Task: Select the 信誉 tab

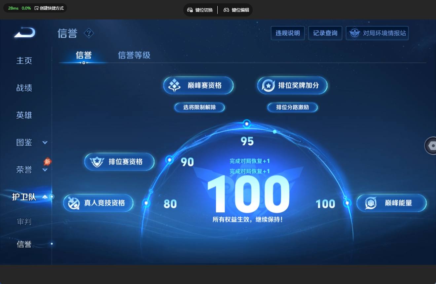Action: (x=84, y=55)
